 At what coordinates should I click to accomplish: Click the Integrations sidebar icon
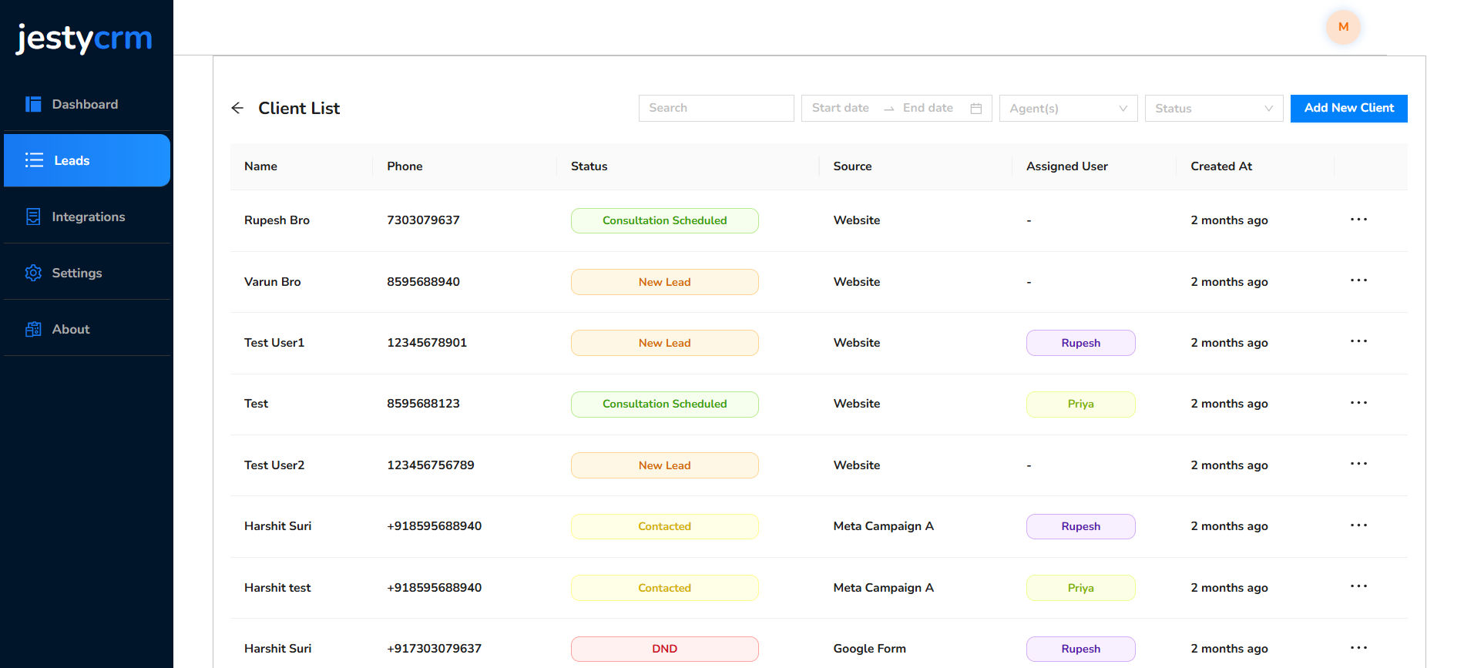point(33,217)
